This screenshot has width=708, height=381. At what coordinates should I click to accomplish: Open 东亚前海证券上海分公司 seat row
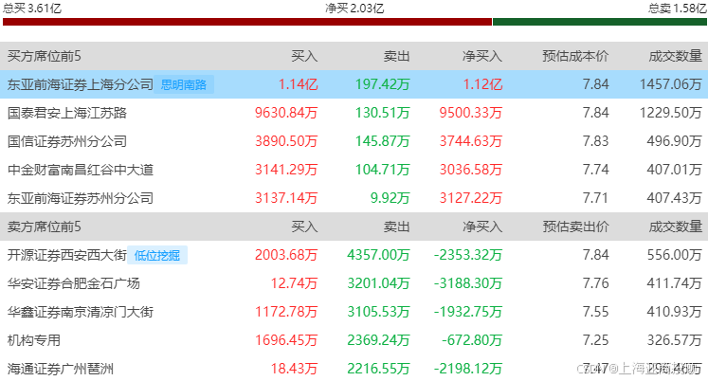click(354, 84)
